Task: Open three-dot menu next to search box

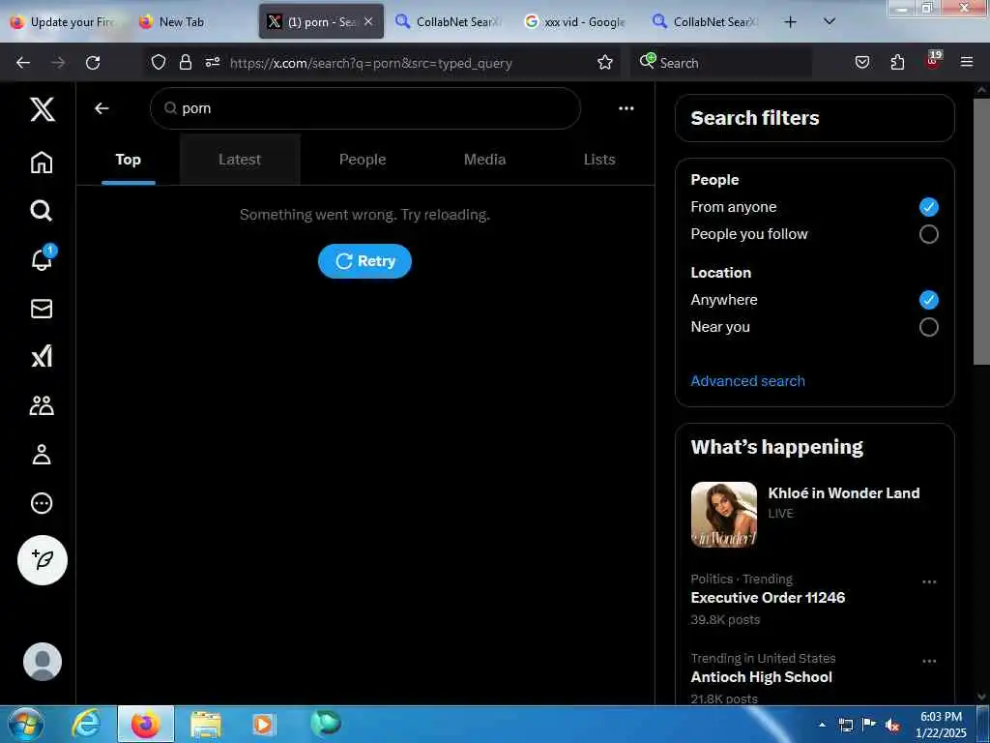Action: tap(626, 108)
